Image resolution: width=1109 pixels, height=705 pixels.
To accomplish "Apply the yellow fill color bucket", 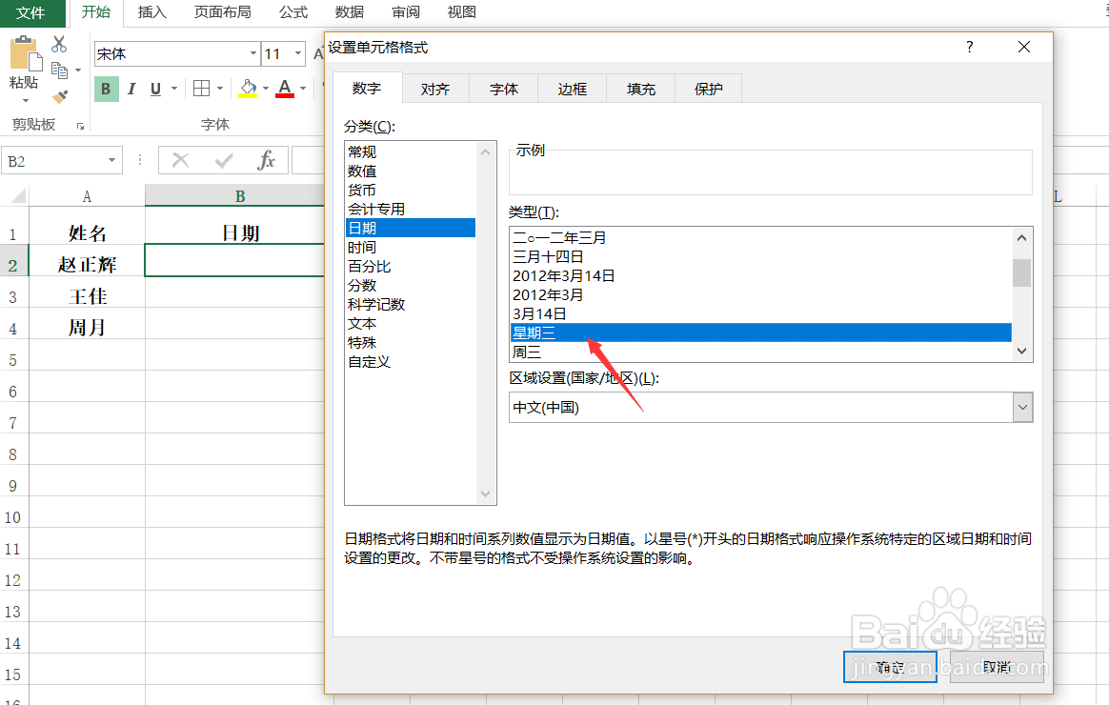I will coord(248,89).
